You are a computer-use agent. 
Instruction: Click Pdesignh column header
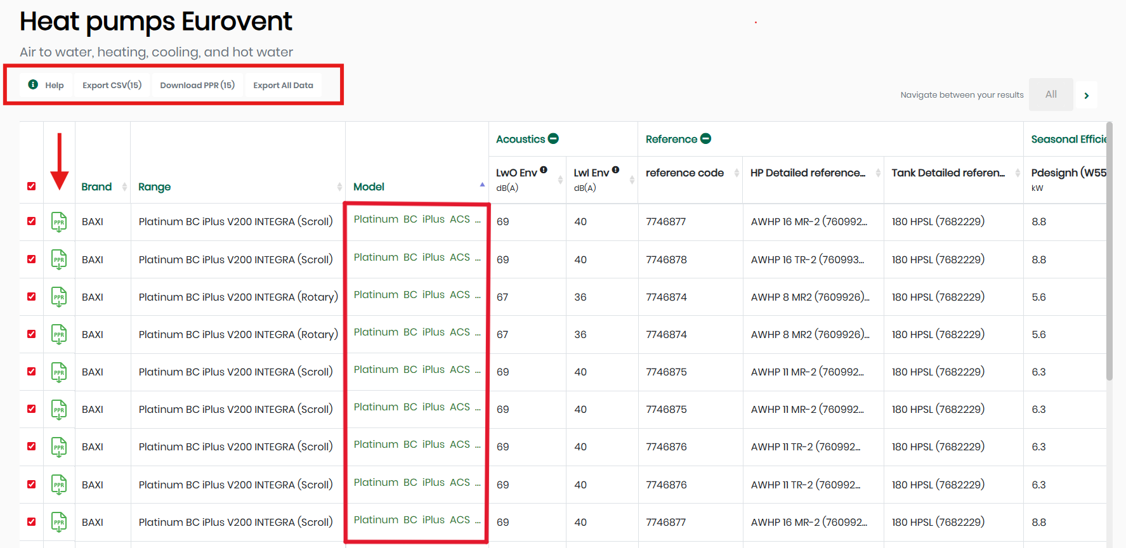[1068, 173]
